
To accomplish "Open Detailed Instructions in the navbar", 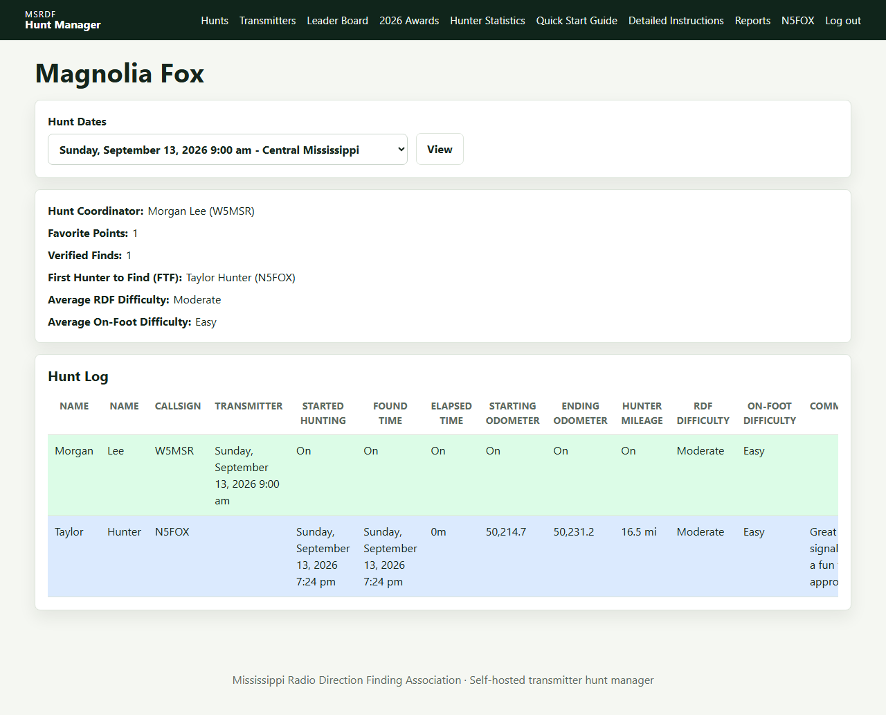I will pos(676,21).
